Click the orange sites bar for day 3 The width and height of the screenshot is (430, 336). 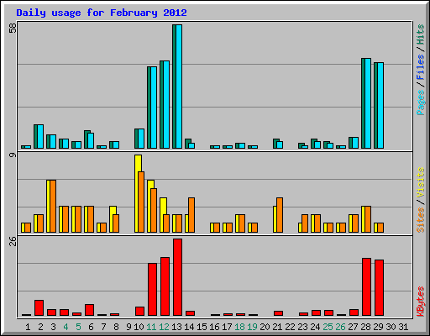[53, 207]
